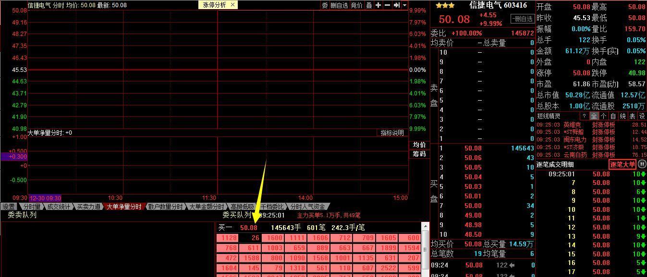Switch to 成交统计 tab
Viewport: 647px width, 277px height.
tap(58, 207)
